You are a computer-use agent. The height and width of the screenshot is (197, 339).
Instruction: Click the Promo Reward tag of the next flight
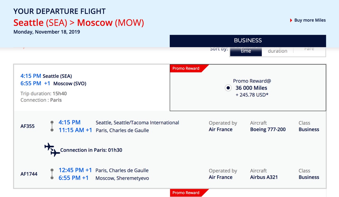[186, 193]
